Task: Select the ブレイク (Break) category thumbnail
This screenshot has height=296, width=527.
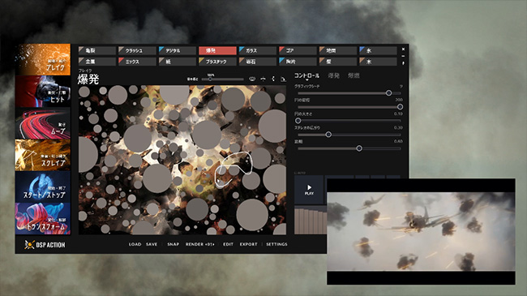Action: [43, 59]
